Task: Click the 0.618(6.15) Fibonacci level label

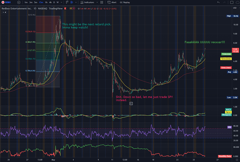Action: (30, 59)
